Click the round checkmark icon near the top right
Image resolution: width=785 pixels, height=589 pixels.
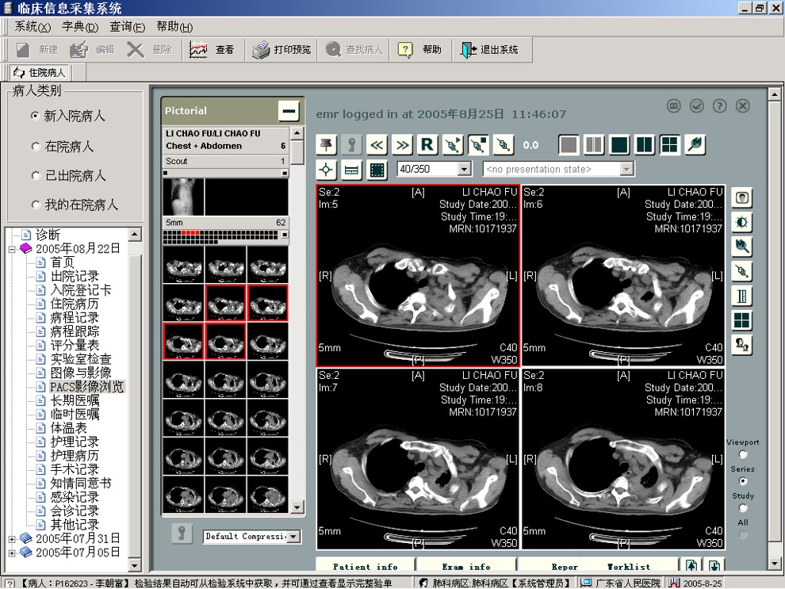pyautogui.click(x=697, y=106)
